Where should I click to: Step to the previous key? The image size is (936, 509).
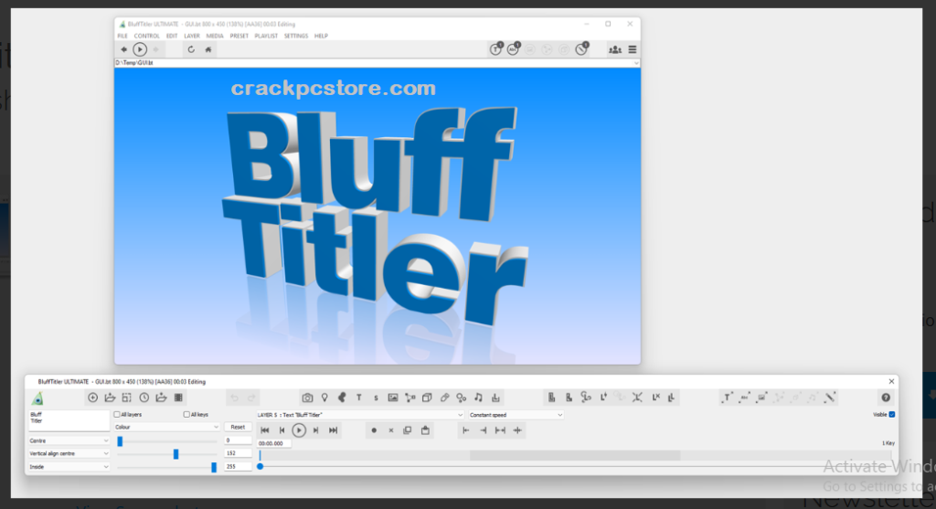(x=282, y=430)
